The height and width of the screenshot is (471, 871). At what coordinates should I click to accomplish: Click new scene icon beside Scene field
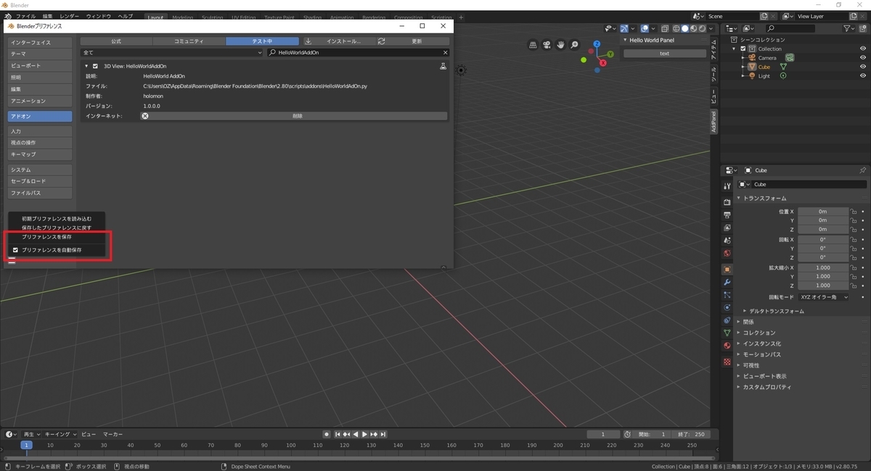[x=764, y=16]
